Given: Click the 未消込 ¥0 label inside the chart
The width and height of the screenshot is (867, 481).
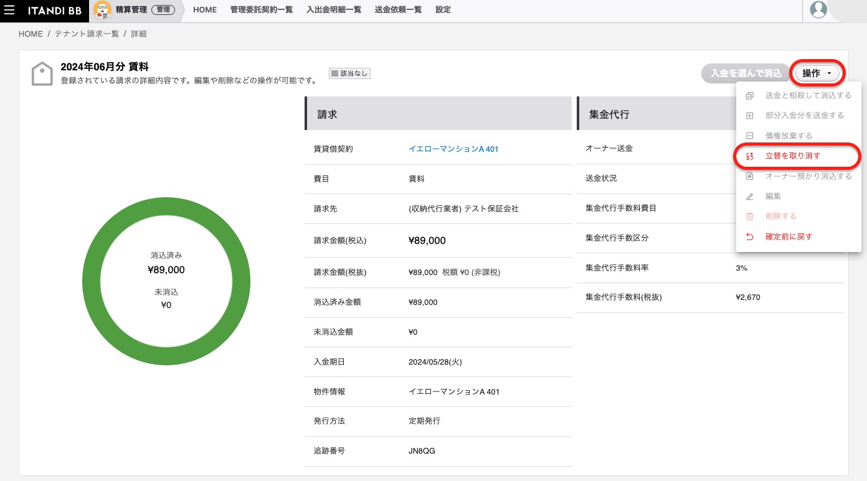Looking at the screenshot, I should [x=166, y=298].
